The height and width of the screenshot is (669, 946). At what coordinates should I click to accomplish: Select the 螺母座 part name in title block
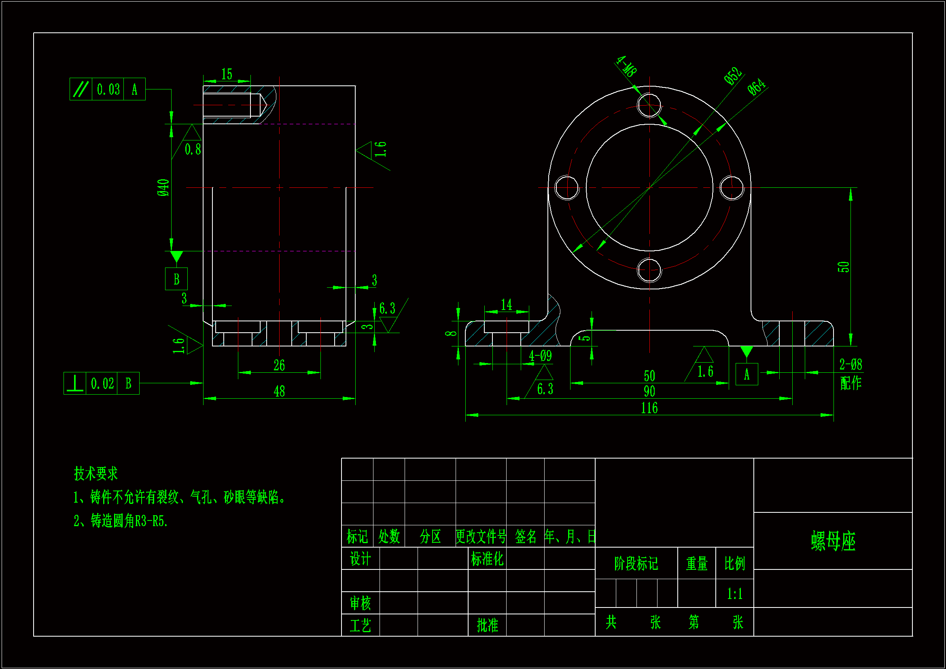[x=833, y=541]
